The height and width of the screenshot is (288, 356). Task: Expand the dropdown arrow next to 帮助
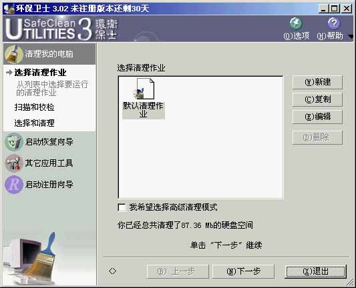(351, 36)
